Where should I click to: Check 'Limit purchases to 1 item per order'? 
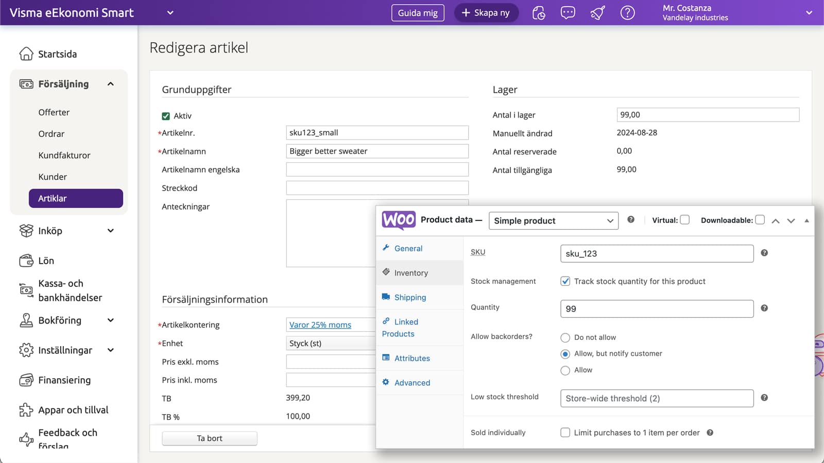click(x=565, y=433)
